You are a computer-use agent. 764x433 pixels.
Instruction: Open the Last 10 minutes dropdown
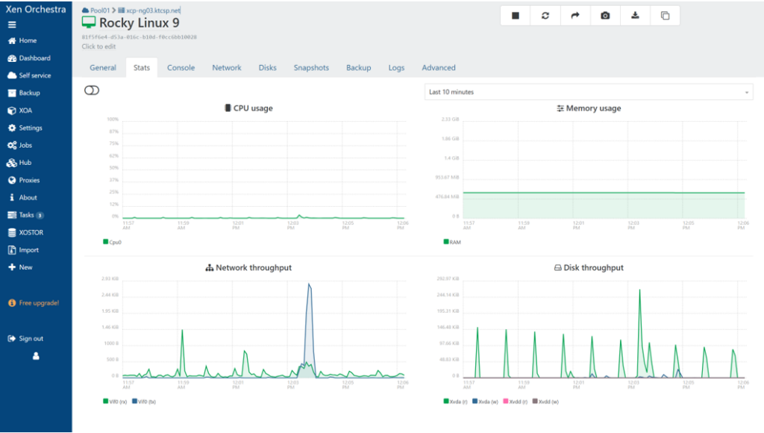pos(588,92)
